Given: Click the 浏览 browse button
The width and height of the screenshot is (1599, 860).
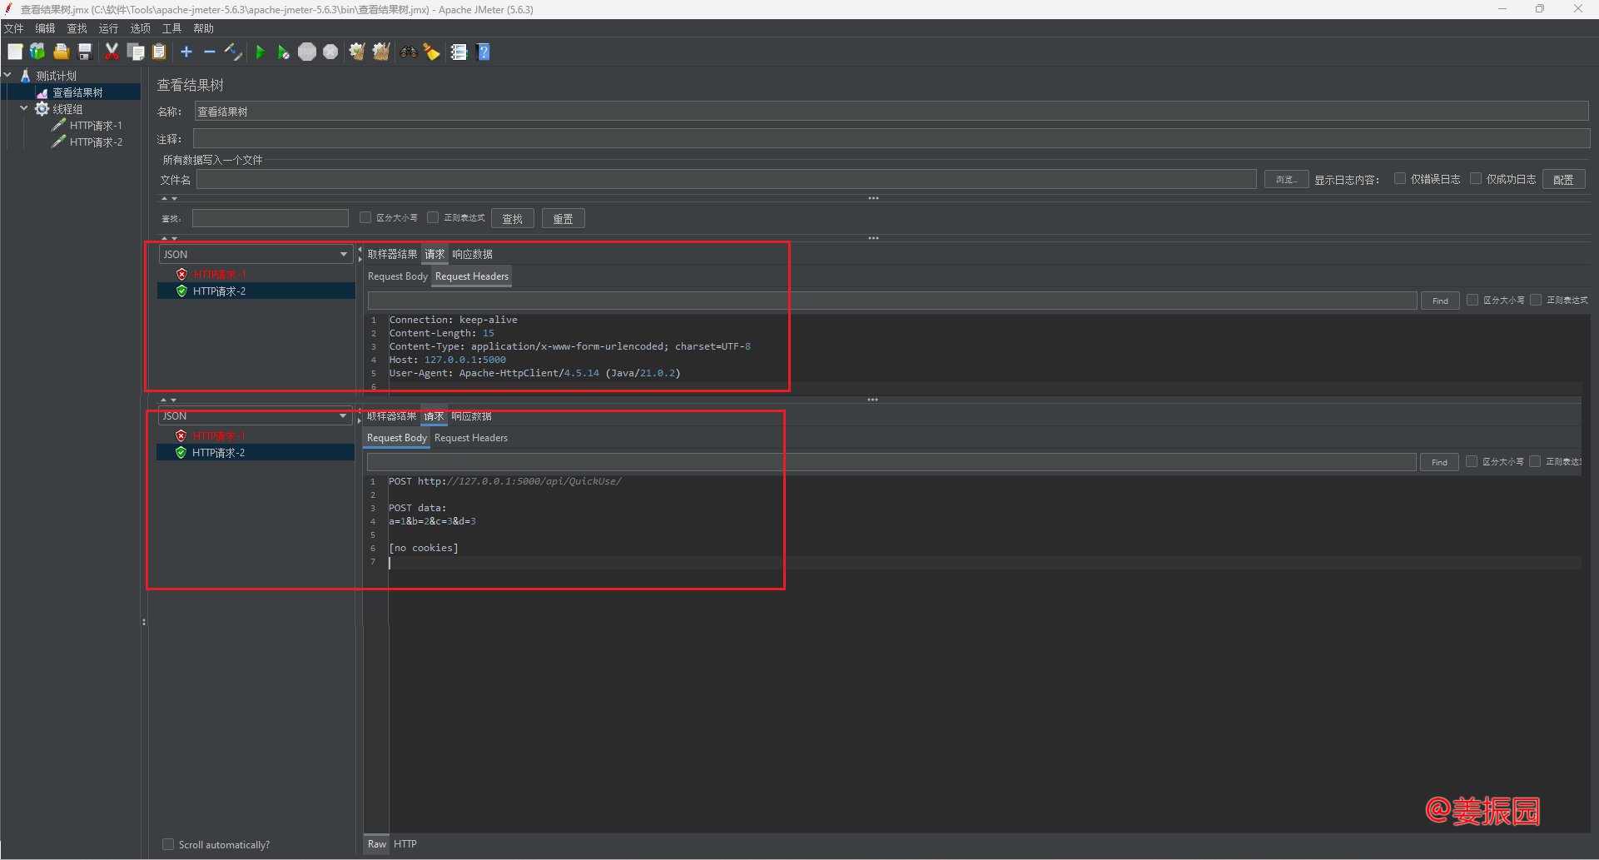Looking at the screenshot, I should (1286, 179).
